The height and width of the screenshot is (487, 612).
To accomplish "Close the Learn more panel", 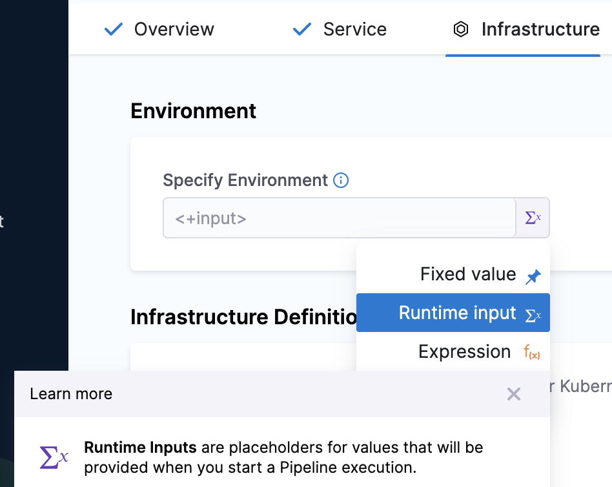I will coord(513,394).
